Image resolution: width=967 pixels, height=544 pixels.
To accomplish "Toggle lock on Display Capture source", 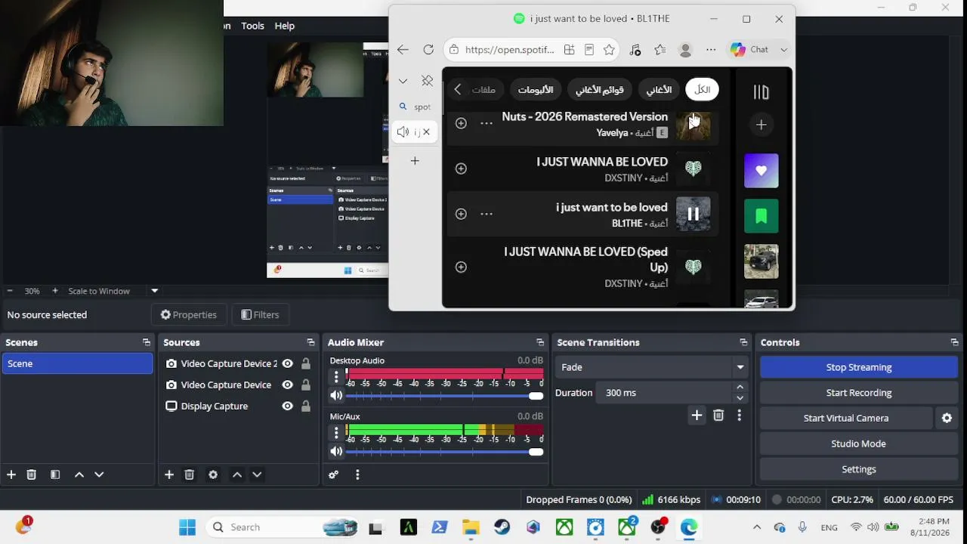I will click(x=305, y=406).
